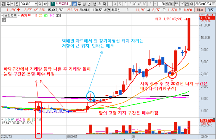The image size is (216, 140).
Task: Click the magenta 240 moving average label
Action: pos(52,16)
